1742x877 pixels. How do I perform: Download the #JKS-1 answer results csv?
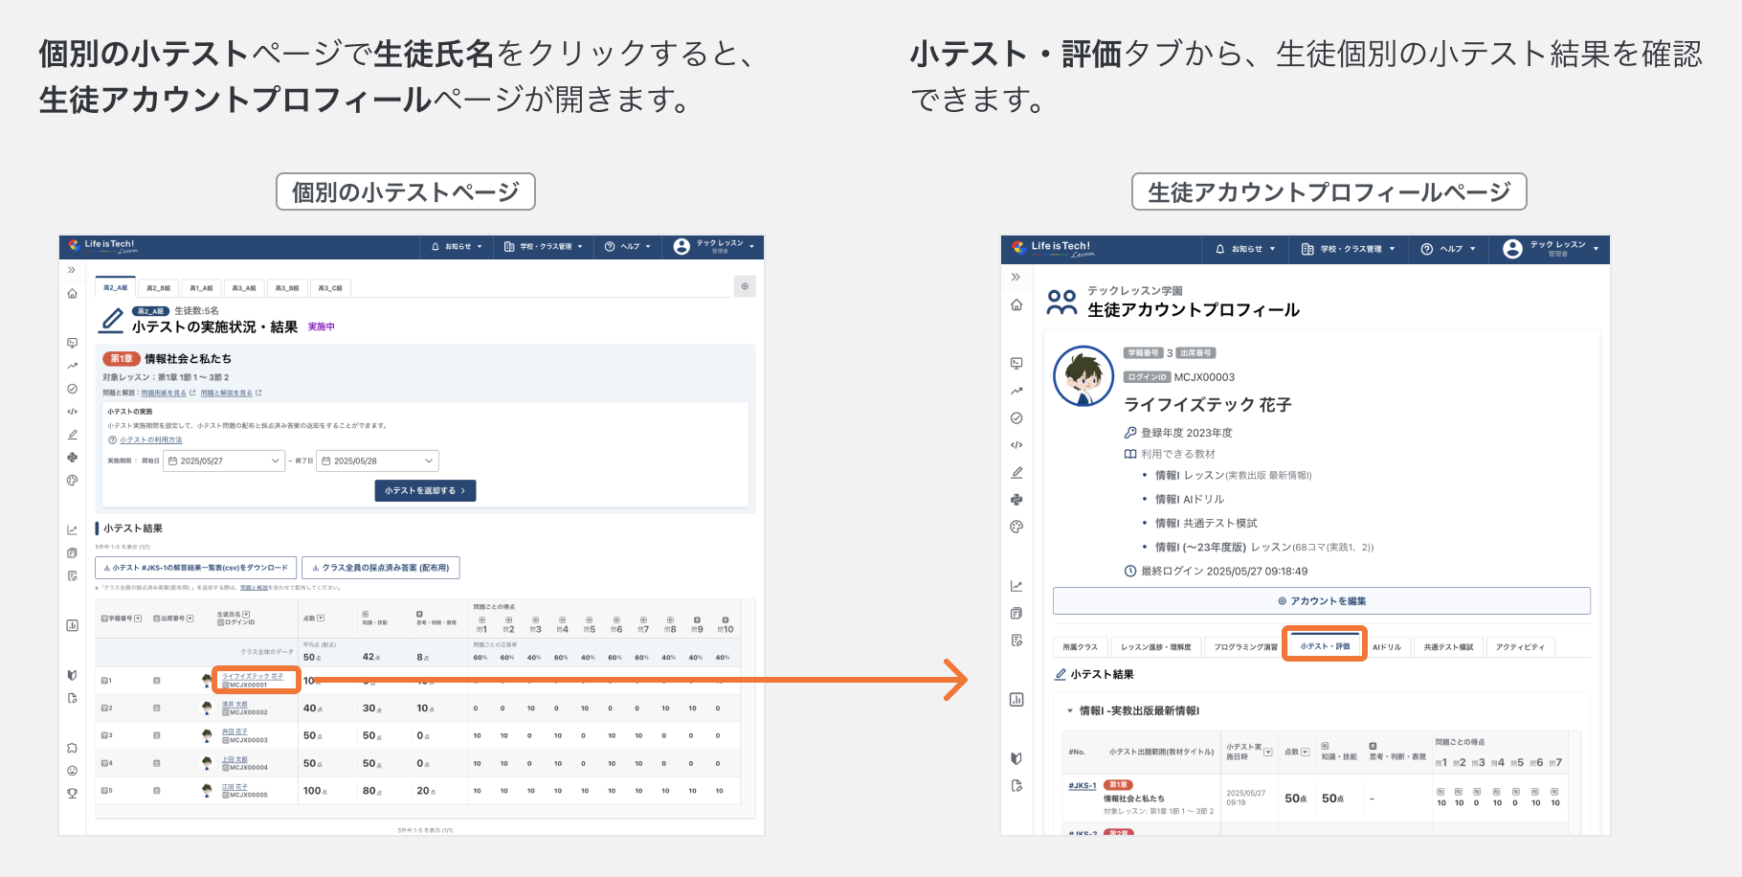click(x=195, y=568)
